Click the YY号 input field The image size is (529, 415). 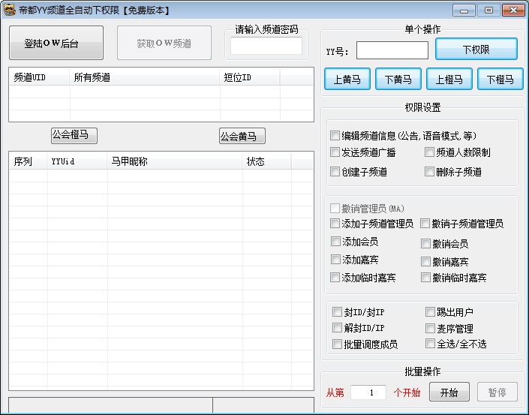pyautogui.click(x=392, y=50)
